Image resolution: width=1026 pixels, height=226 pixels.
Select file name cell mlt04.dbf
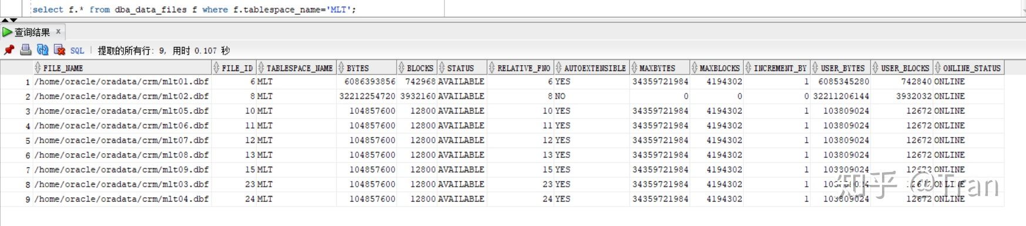coord(122,199)
